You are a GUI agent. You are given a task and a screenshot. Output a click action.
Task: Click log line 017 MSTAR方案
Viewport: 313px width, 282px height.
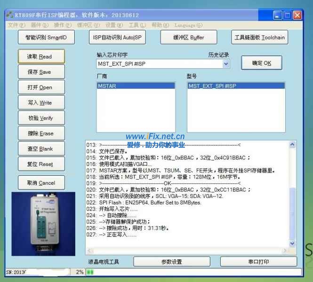181,171
